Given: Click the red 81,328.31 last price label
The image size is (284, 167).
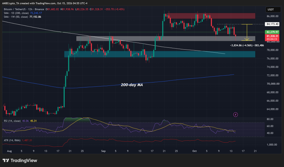Looking at the screenshot, I should (x=272, y=36).
